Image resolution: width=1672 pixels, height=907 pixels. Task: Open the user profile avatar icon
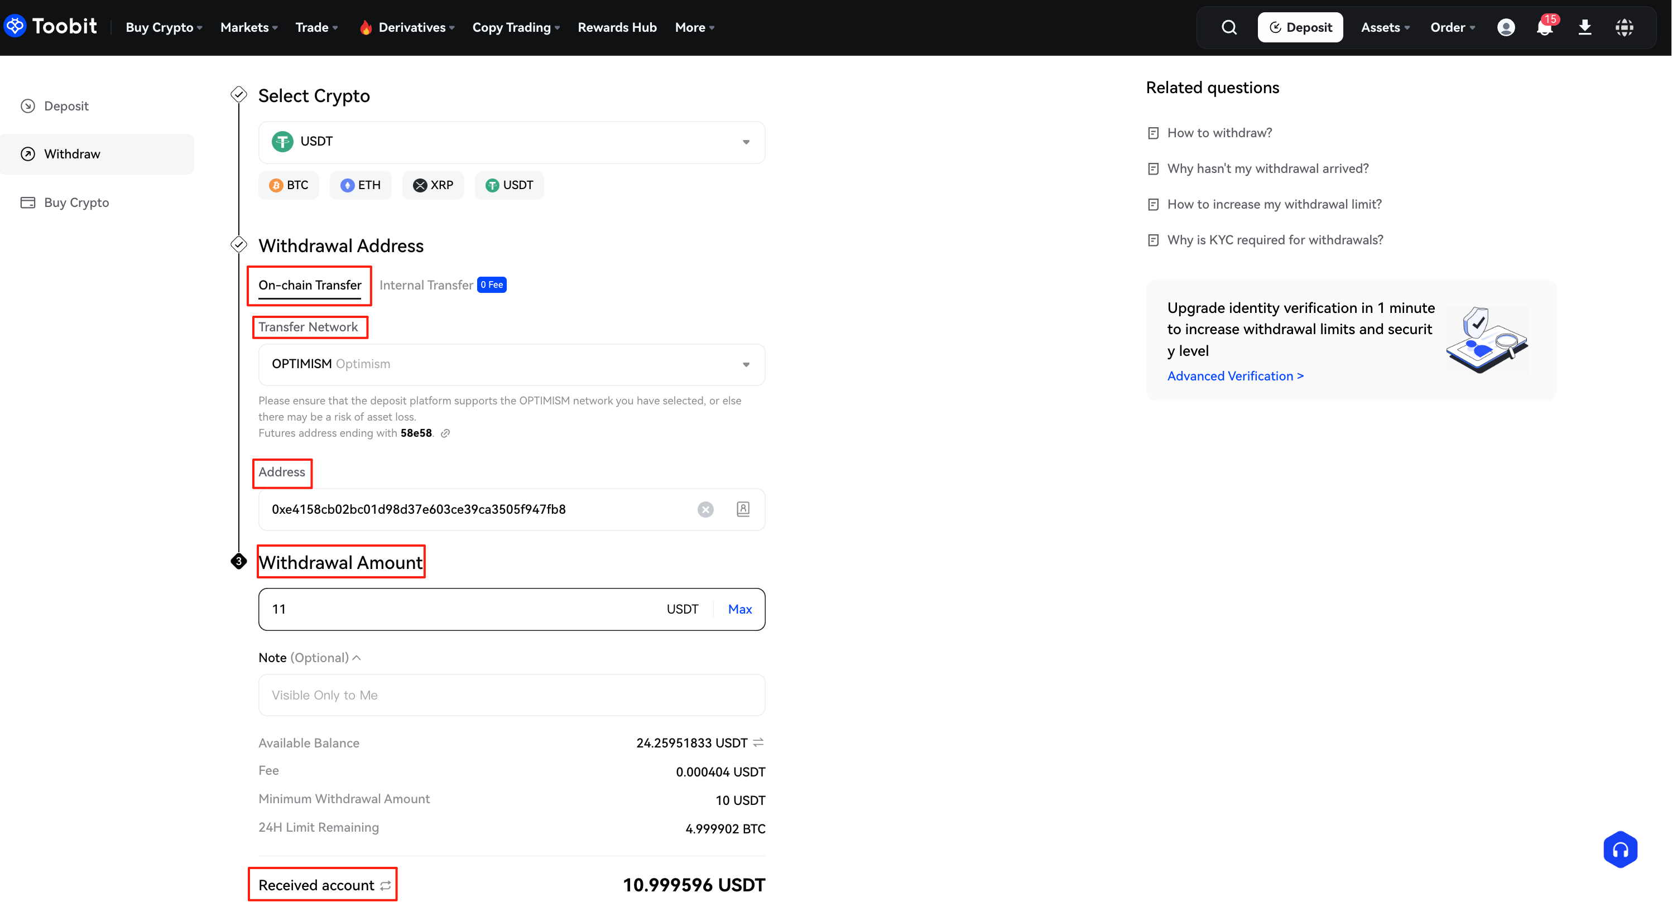pos(1506,27)
